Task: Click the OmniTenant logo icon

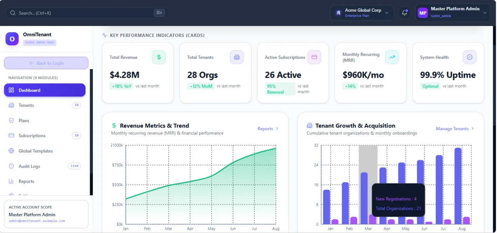Action: (12, 39)
